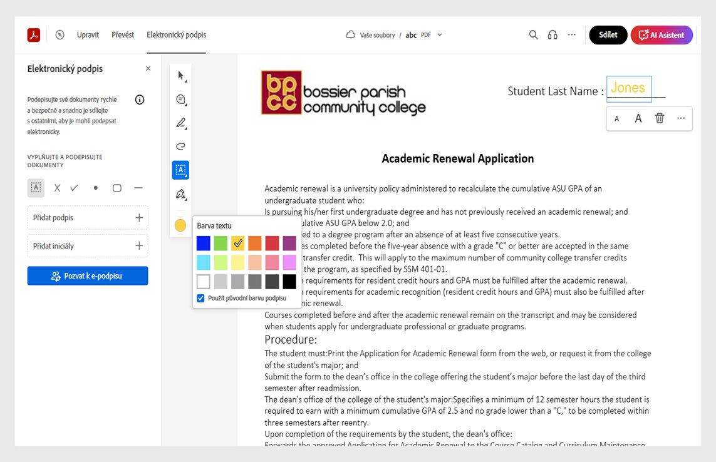The width and height of the screenshot is (716, 462).
Task: Select the checkmark fill tool
Action: pos(75,188)
